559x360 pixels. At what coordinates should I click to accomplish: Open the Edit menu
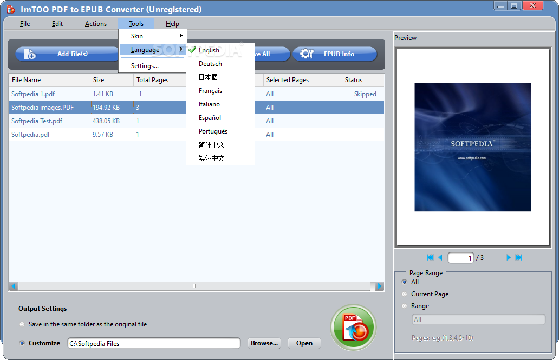[x=57, y=24]
